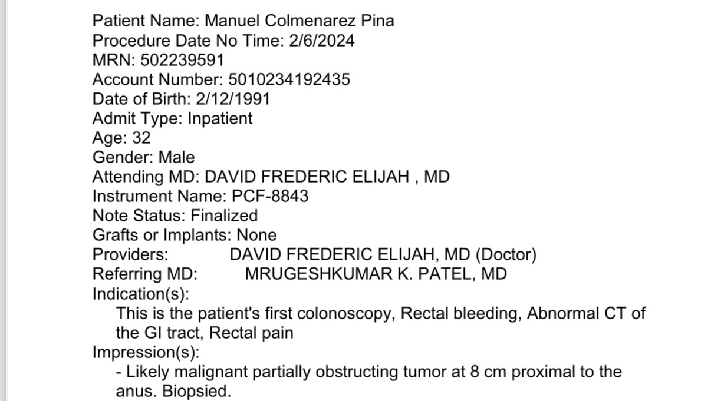Click the Age 32 line
The image size is (711, 401).
(x=121, y=138)
